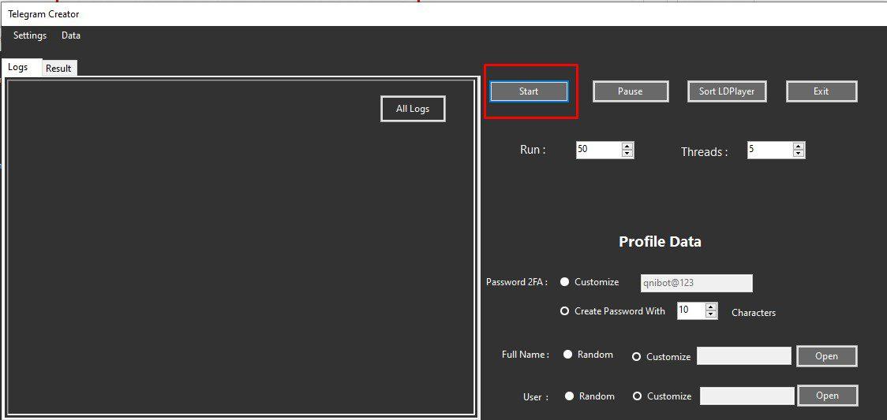Decrease the Threads count with down arrow
The height and width of the screenshot is (420, 887).
pyautogui.click(x=798, y=154)
